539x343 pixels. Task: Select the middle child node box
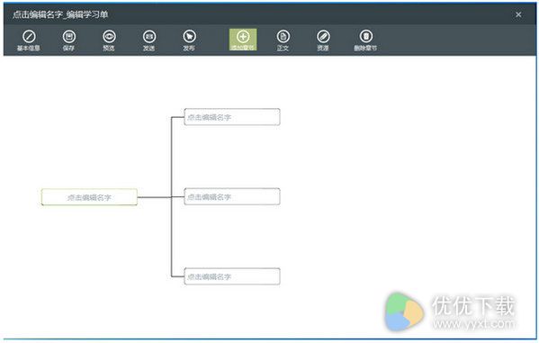[x=232, y=197]
